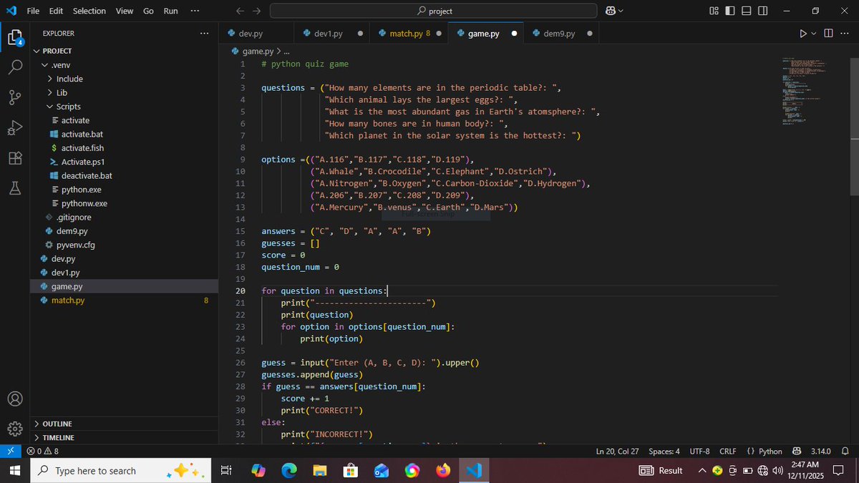The image size is (859, 483).
Task: Open the Search view in the activity bar
Action: coord(15,68)
